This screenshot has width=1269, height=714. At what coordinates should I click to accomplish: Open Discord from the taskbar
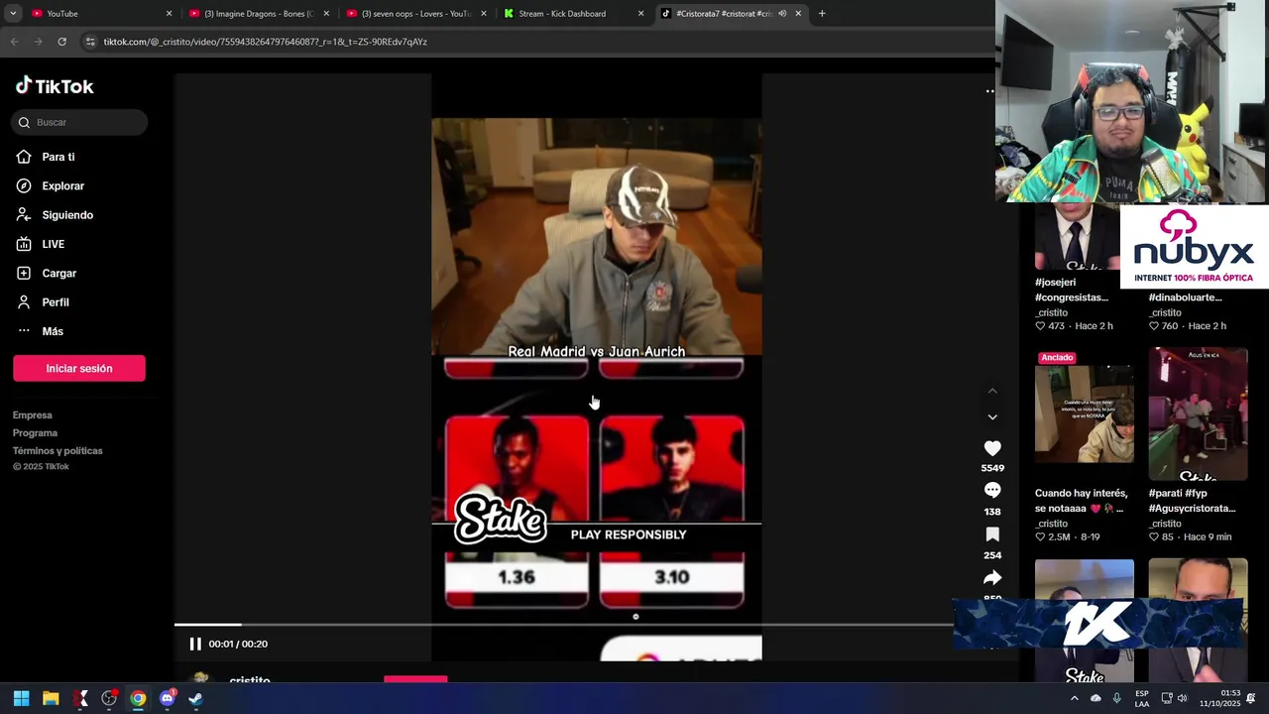tap(167, 698)
